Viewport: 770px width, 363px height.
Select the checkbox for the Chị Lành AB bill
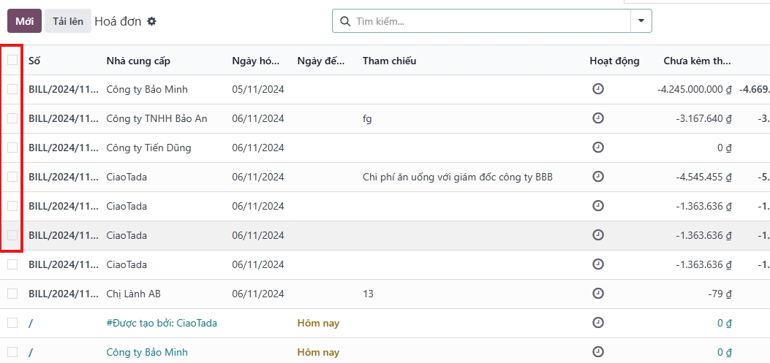[12, 294]
